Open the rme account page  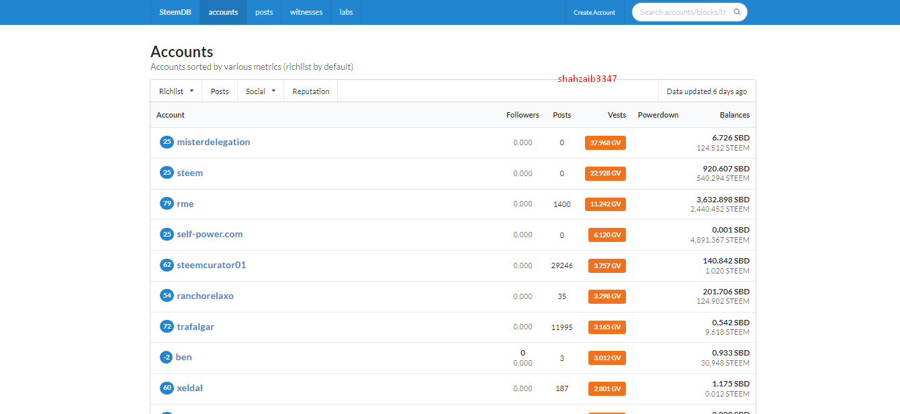coord(185,204)
